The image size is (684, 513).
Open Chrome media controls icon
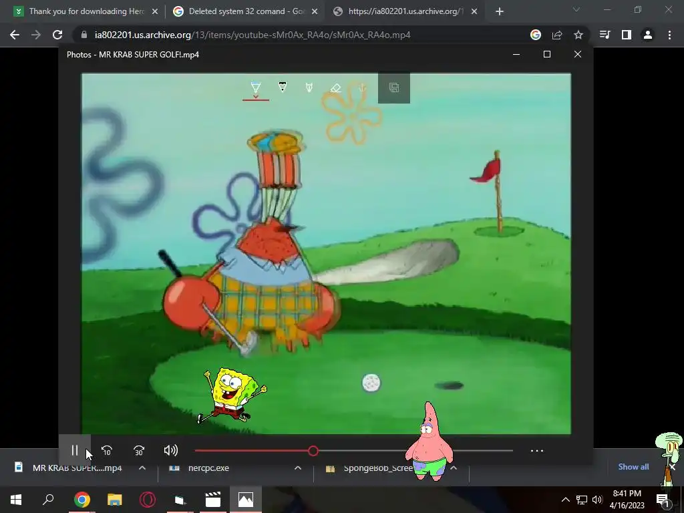tap(605, 35)
